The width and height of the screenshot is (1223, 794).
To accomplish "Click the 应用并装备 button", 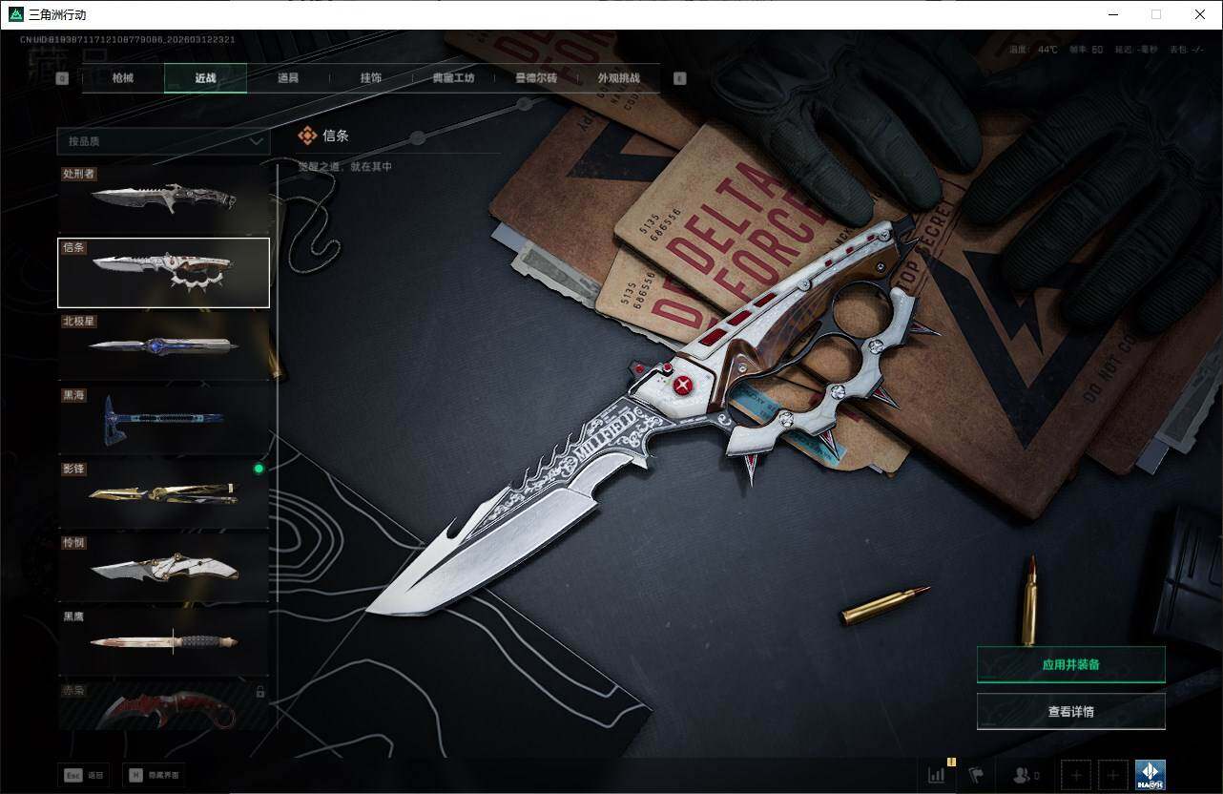I will [x=1070, y=664].
